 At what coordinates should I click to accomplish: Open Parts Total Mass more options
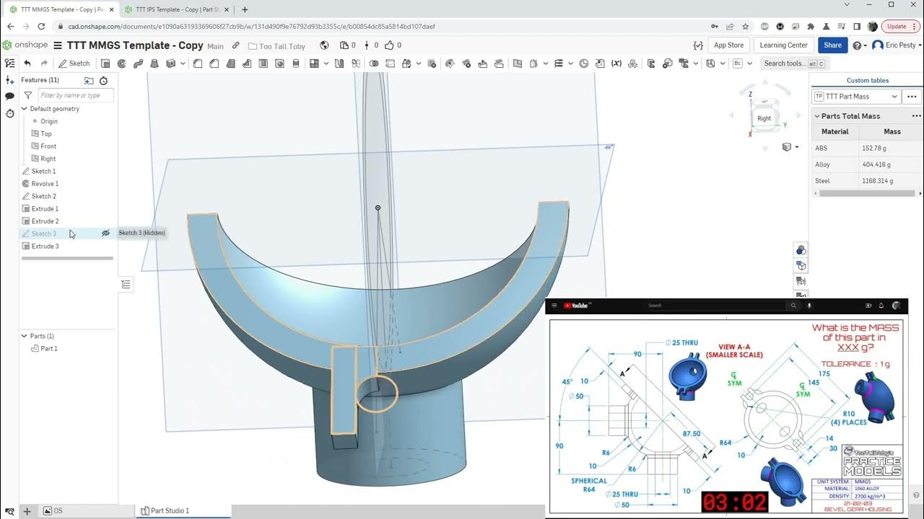[x=916, y=116]
